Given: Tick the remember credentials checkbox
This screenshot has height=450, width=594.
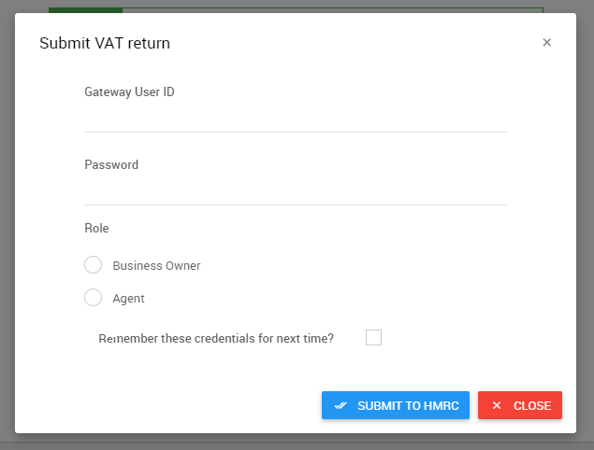Looking at the screenshot, I should click(x=373, y=337).
